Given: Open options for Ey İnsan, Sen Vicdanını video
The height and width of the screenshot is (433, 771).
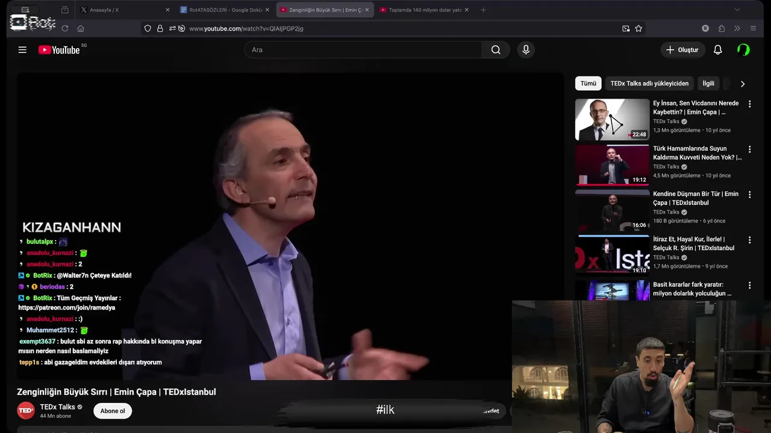Looking at the screenshot, I should 749,104.
